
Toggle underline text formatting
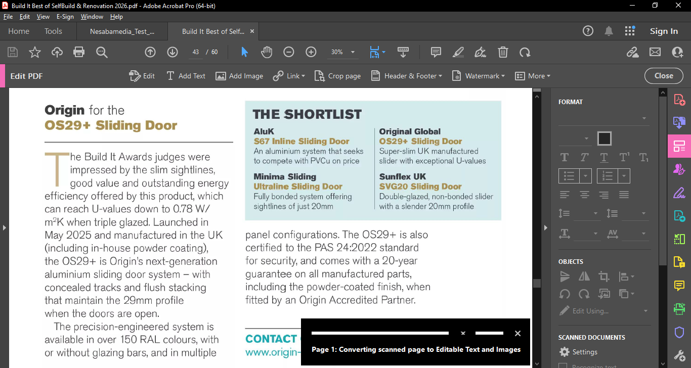pos(603,157)
